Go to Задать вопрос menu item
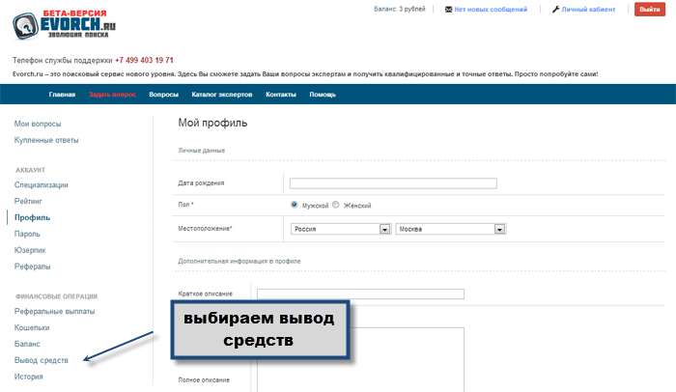 (x=112, y=95)
